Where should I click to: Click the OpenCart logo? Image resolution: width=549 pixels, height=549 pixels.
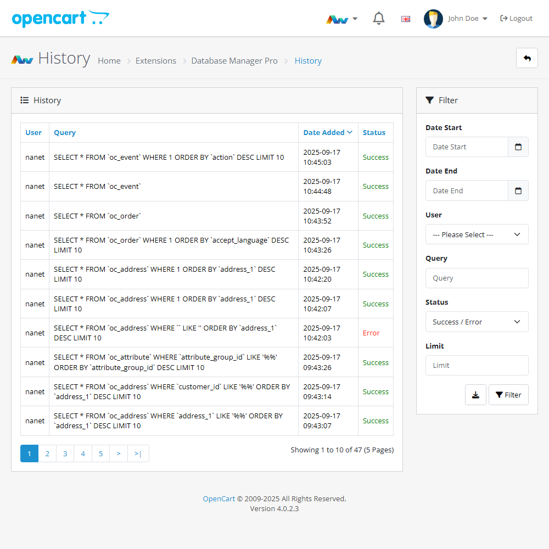[x=60, y=19]
